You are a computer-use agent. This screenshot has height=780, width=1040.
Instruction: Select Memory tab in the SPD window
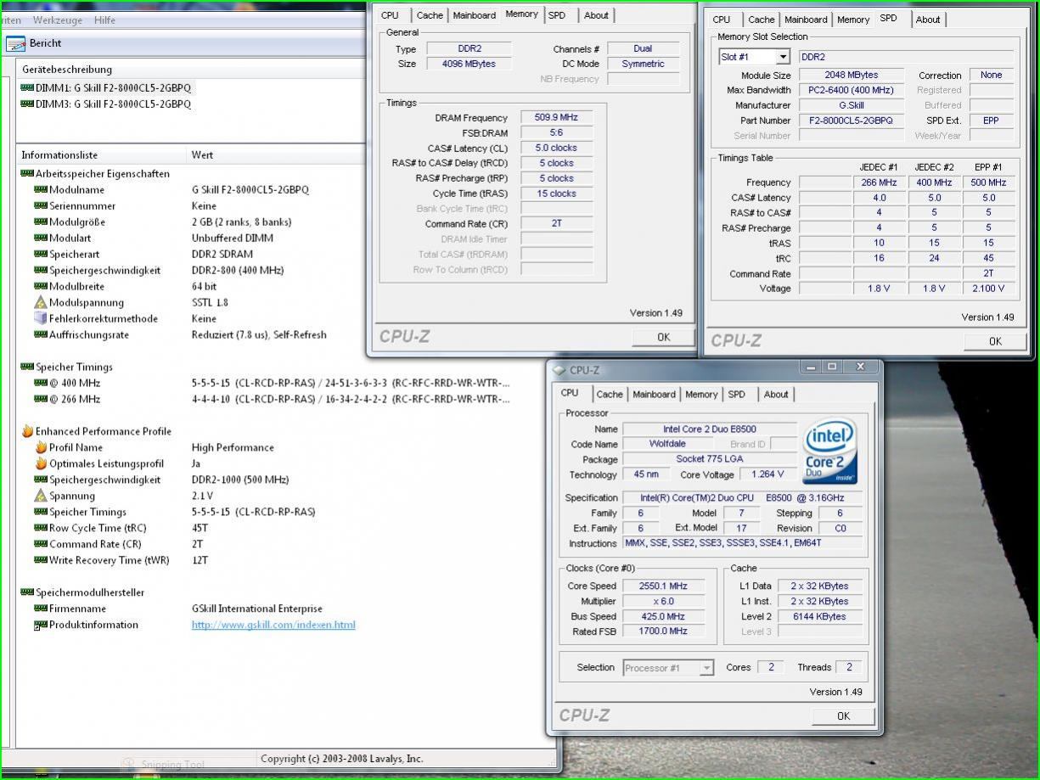[853, 20]
